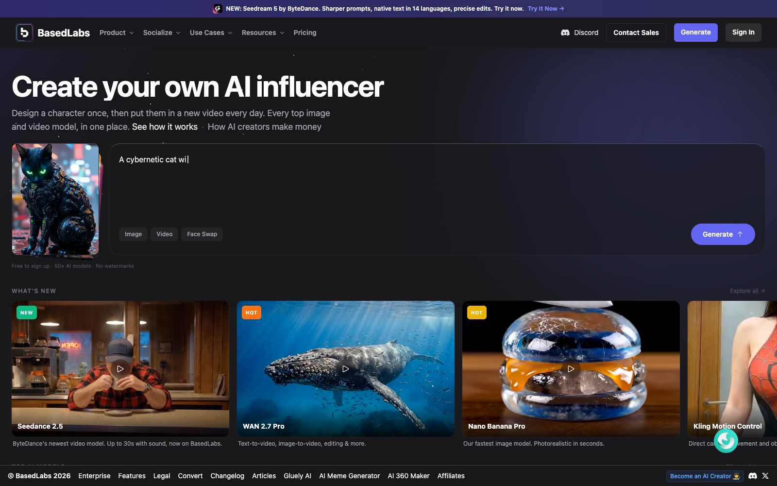Open the footer Discord icon

pos(753,476)
